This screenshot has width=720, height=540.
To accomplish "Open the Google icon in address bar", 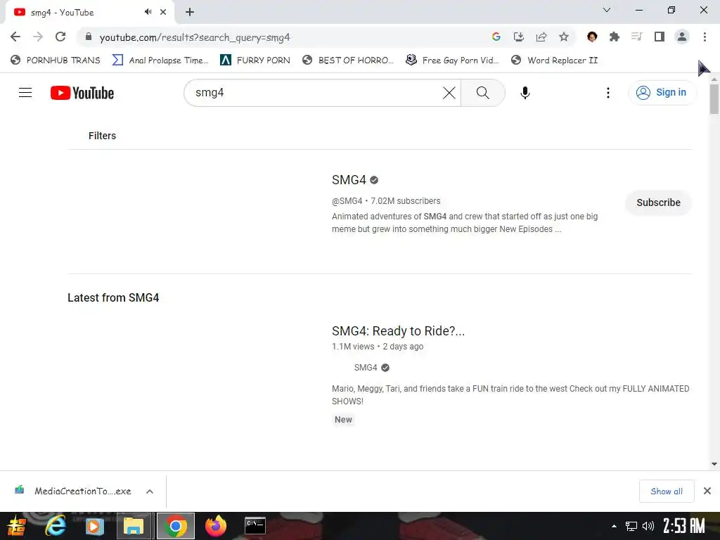I will tap(496, 37).
